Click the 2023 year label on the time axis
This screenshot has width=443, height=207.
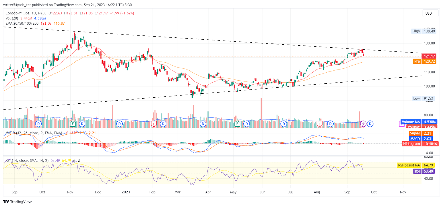126,192
